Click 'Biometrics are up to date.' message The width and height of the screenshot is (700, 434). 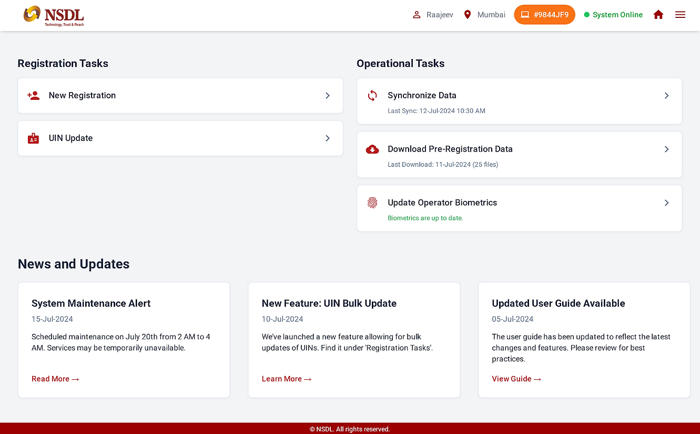point(425,218)
